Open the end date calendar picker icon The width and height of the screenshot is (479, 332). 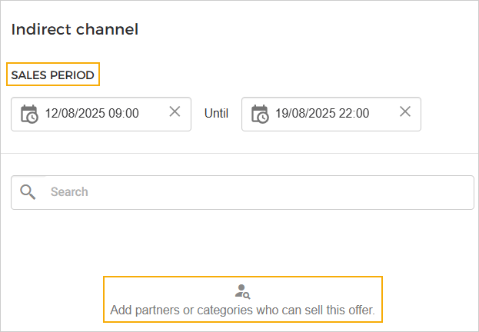click(260, 114)
